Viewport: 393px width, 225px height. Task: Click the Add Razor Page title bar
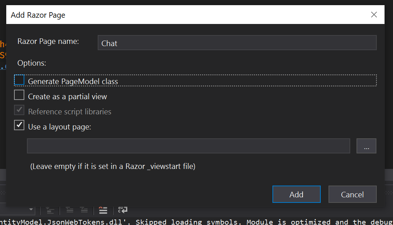click(x=184, y=15)
